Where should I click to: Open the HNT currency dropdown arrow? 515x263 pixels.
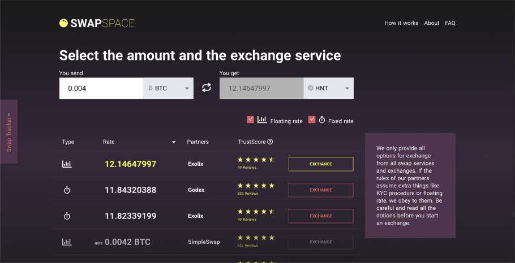347,89
